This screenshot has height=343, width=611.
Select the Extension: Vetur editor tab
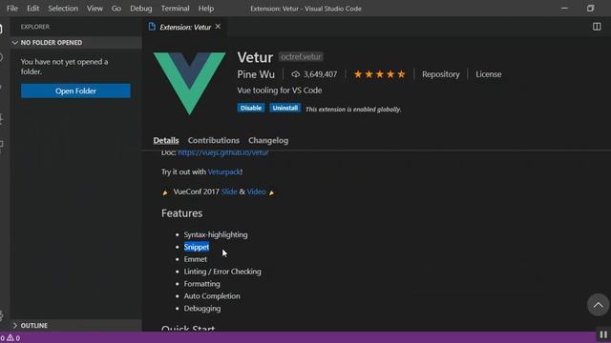pyautogui.click(x=184, y=27)
